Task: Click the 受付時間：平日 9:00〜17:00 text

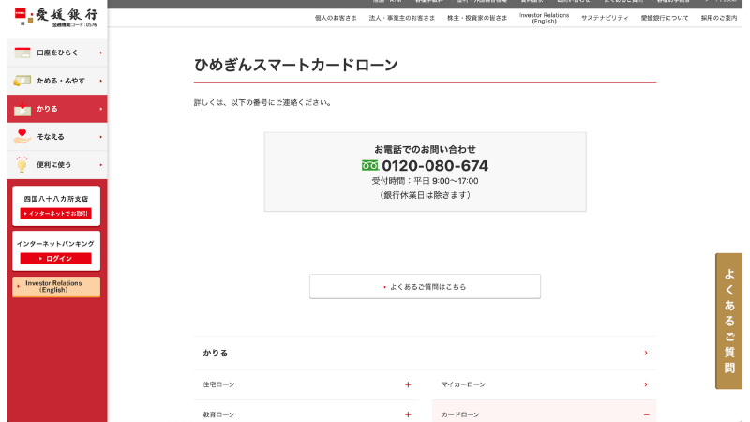Action: pyautogui.click(x=425, y=181)
